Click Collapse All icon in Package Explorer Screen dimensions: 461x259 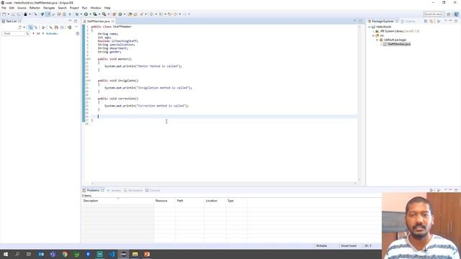[426, 21]
